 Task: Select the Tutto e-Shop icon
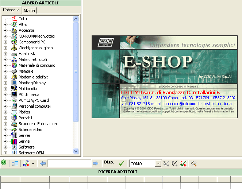click(x=14, y=19)
